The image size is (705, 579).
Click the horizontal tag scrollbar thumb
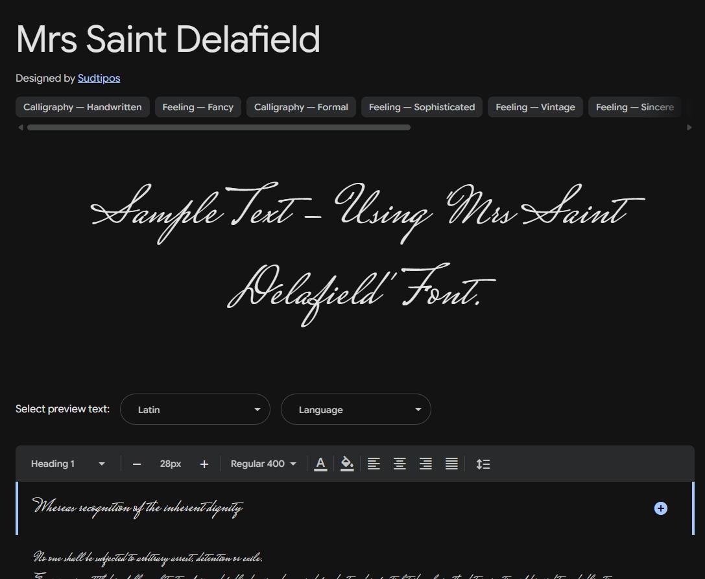click(x=219, y=127)
